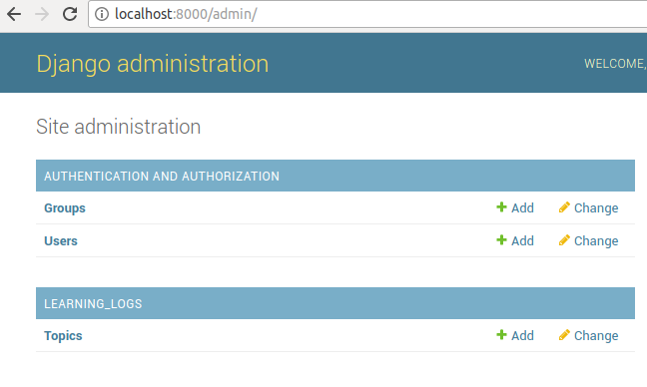Open the Django administration header link
647x387 pixels.
coord(152,64)
